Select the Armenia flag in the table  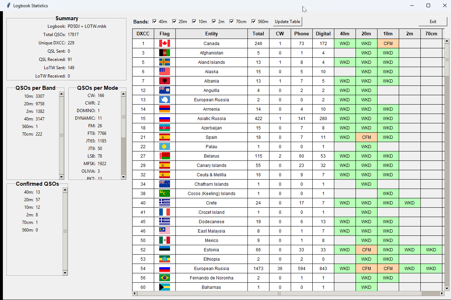[x=164, y=109]
